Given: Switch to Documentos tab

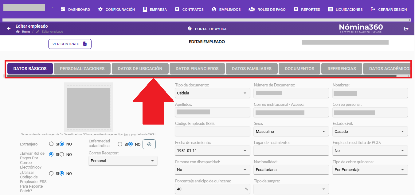Looking at the screenshot, I should click(300, 69).
